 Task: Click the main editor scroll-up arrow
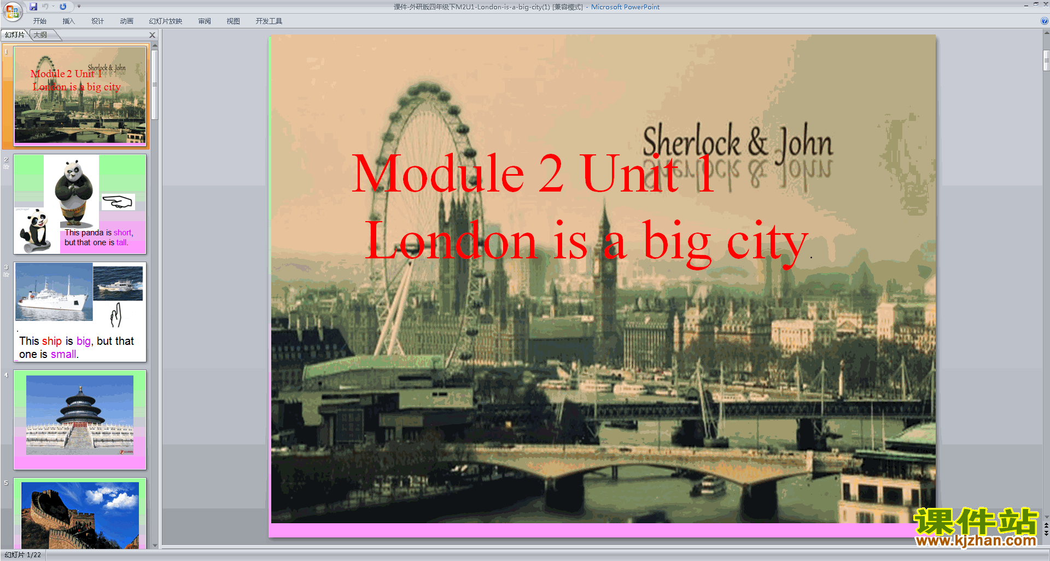[x=1046, y=33]
